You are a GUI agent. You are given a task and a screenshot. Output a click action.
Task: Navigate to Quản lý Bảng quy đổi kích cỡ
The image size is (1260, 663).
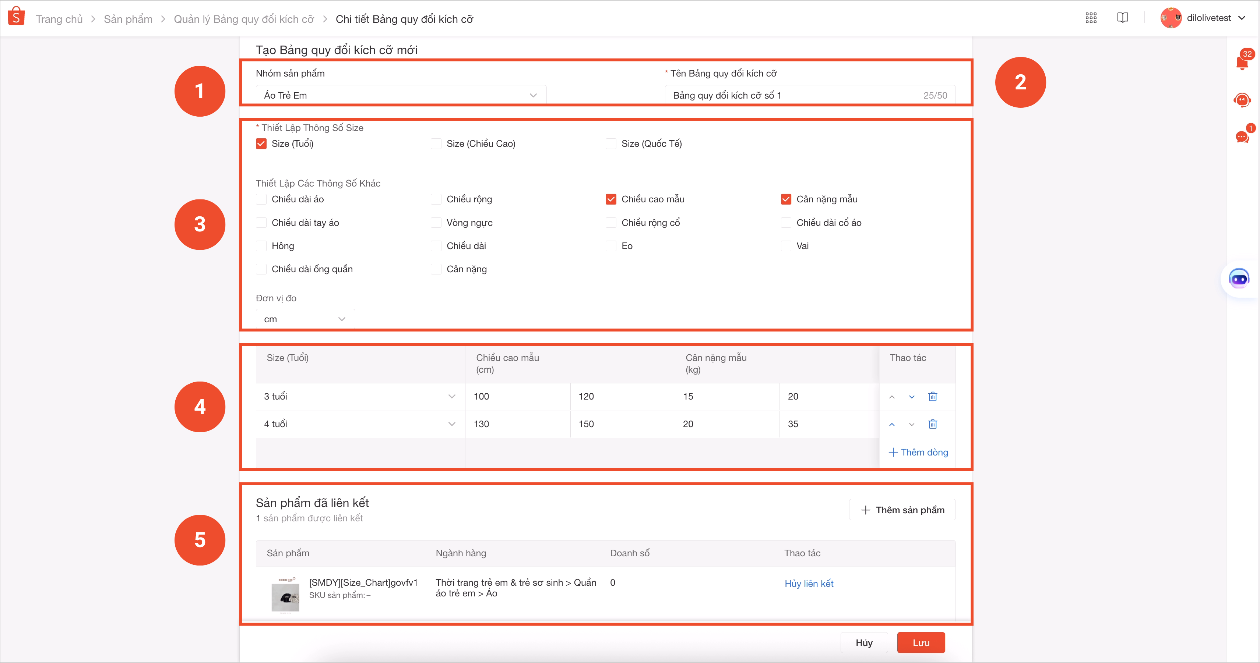click(x=244, y=19)
